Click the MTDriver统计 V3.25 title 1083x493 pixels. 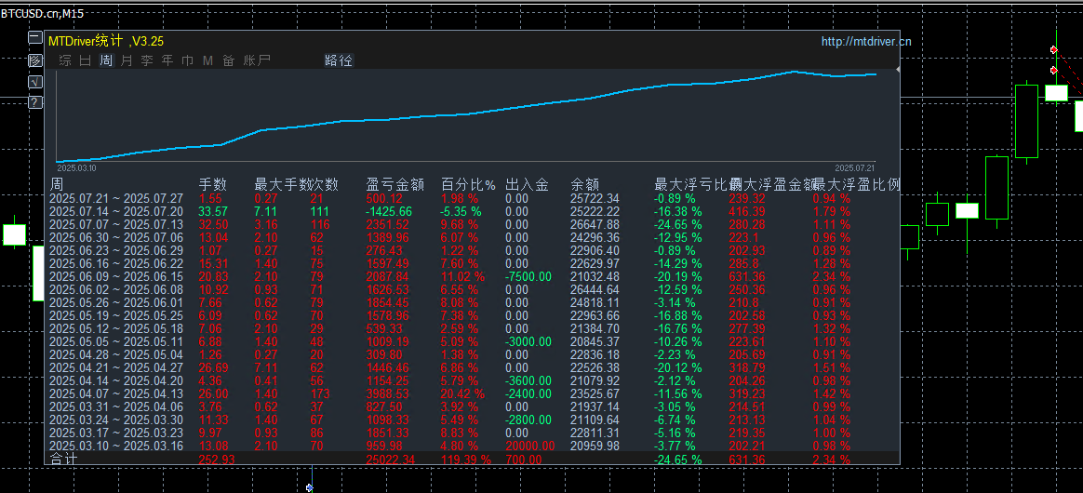[106, 42]
